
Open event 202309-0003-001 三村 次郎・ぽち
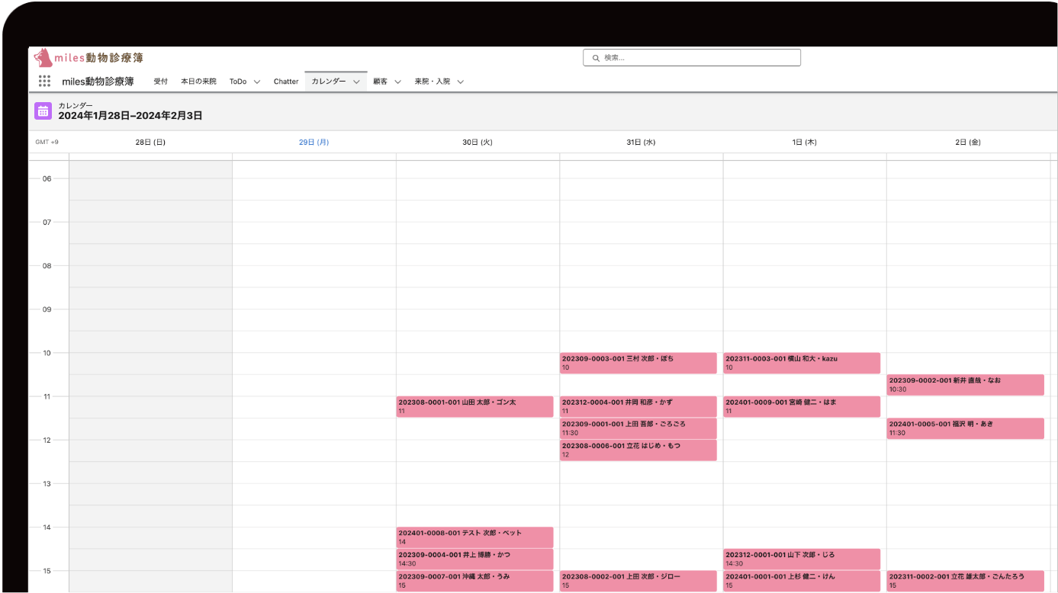pyautogui.click(x=638, y=363)
